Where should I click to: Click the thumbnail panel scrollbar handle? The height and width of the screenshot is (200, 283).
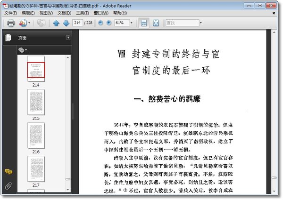pyautogui.click(x=67, y=179)
